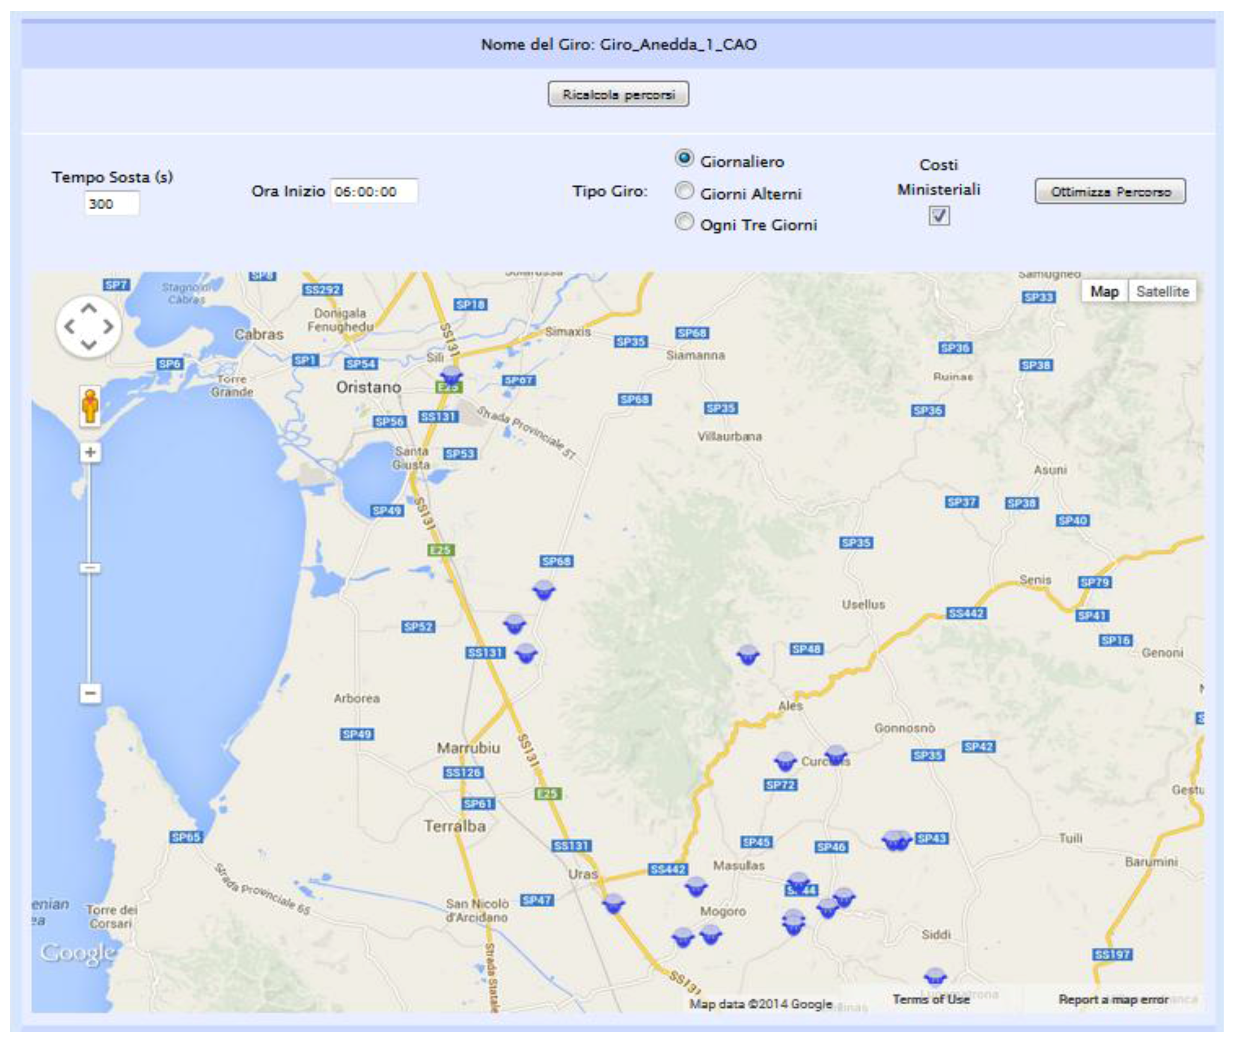Pan the map right with arrow control
The height and width of the screenshot is (1042, 1233).
(x=108, y=327)
